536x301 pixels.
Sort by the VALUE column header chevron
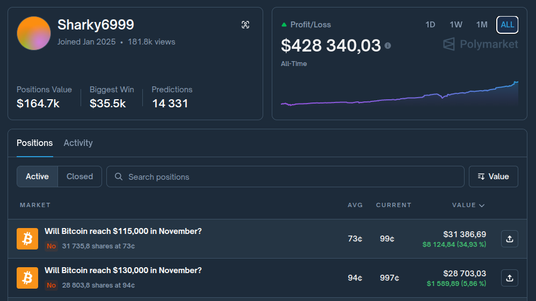click(x=482, y=205)
